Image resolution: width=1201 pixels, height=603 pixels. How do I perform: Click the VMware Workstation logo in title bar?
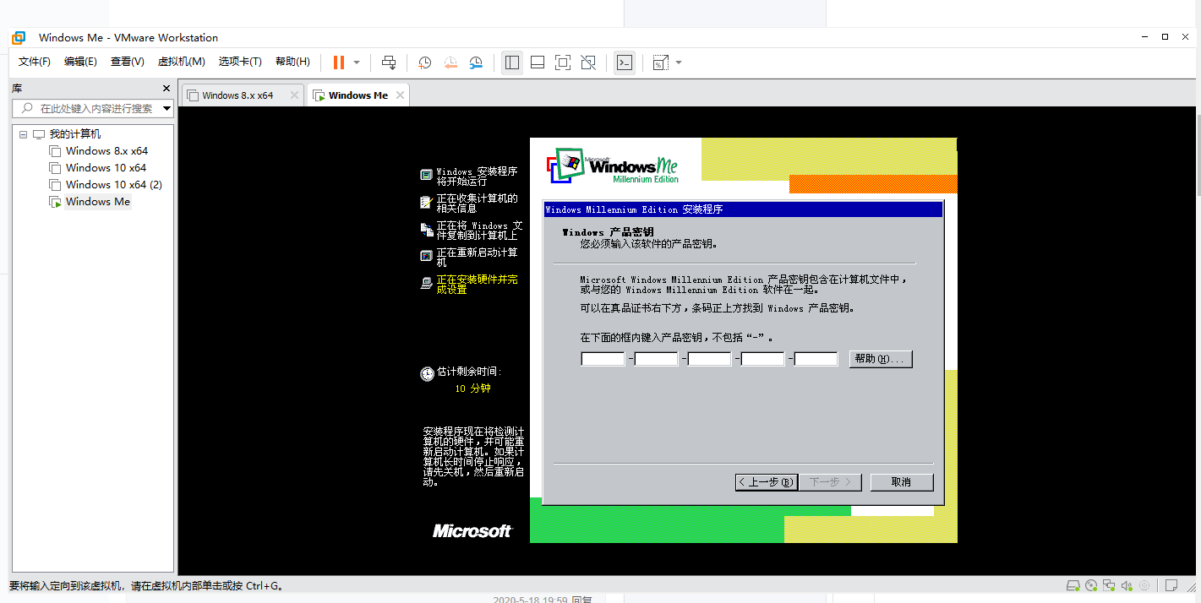tap(18, 38)
